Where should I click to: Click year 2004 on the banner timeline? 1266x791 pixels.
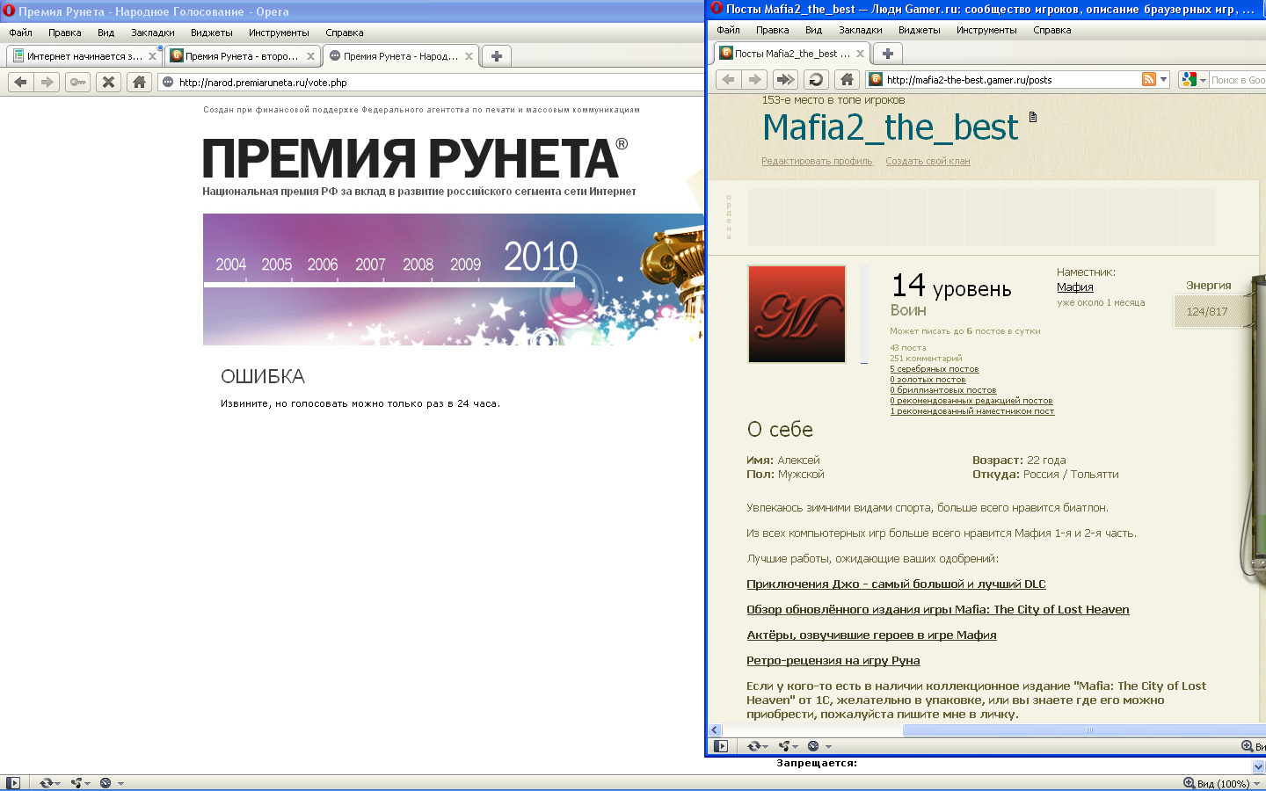coord(231,265)
